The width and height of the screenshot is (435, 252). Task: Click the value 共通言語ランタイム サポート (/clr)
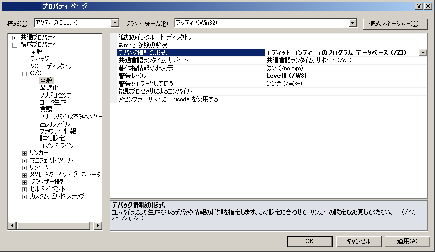[309, 60]
